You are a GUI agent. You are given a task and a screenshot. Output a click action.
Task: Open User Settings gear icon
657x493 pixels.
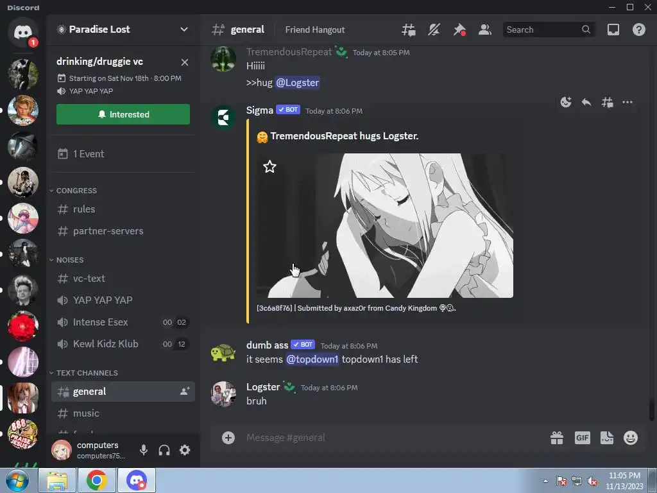click(185, 450)
